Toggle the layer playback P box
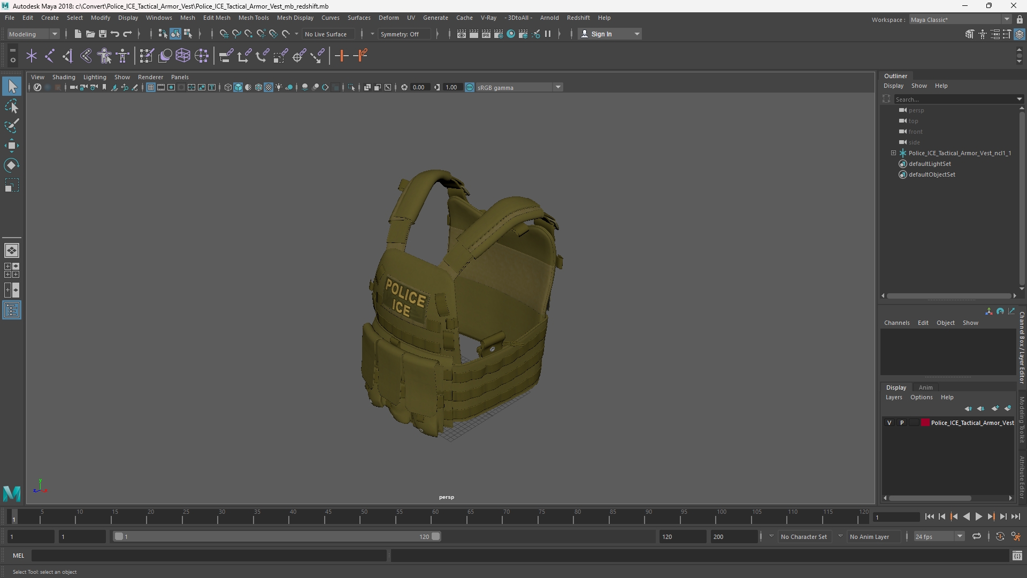The width and height of the screenshot is (1027, 578). click(x=902, y=423)
